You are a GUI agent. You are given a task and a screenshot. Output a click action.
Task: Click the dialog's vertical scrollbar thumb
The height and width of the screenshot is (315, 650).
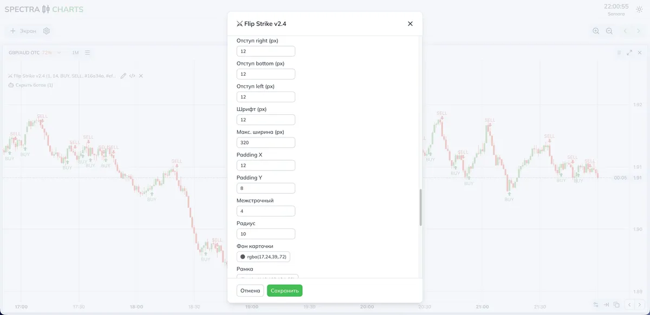[x=420, y=207]
